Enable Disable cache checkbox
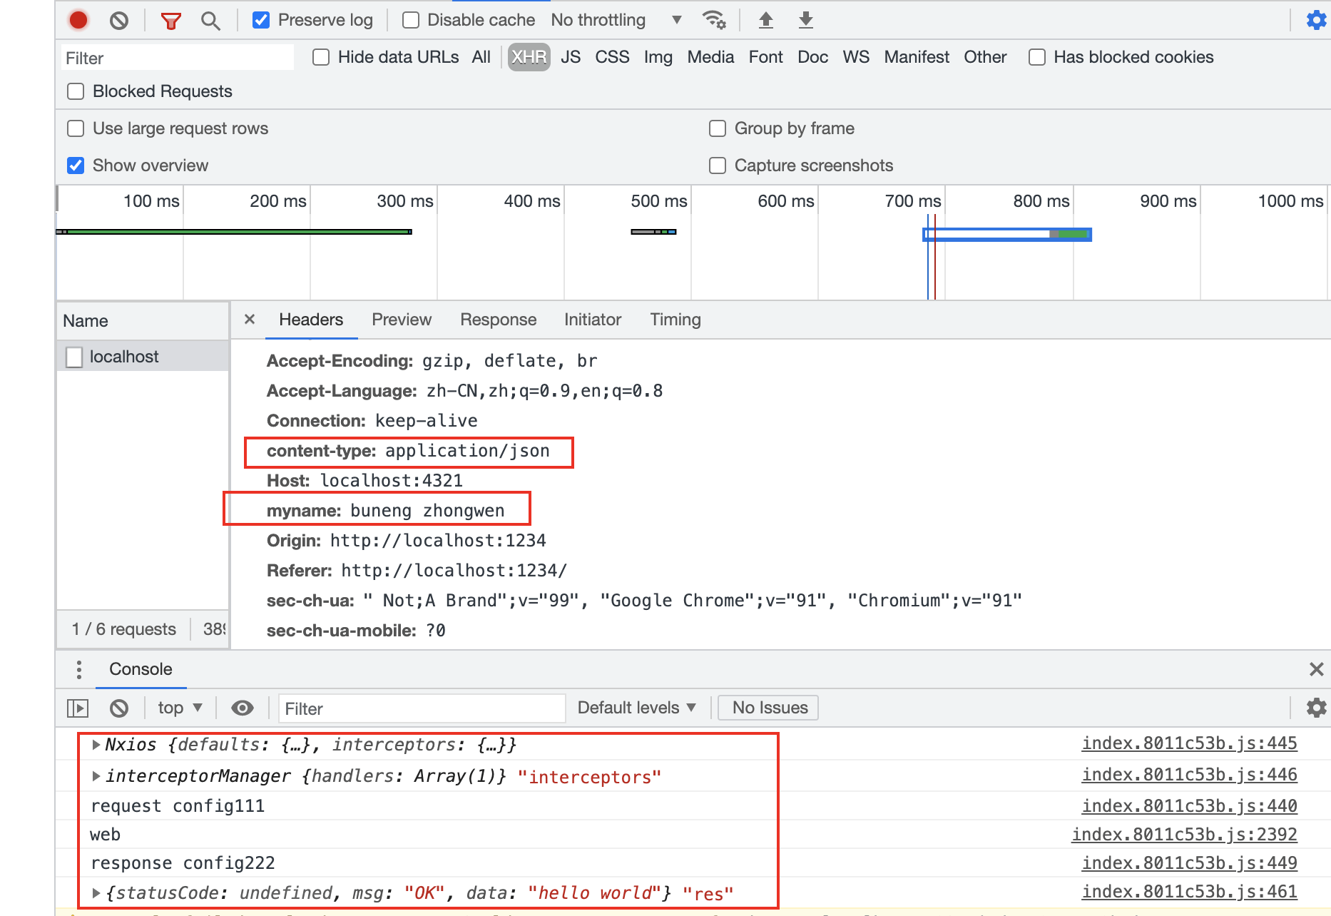 pos(411,20)
